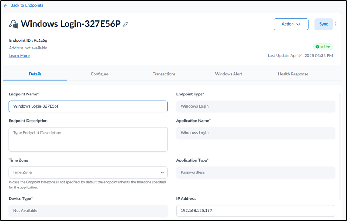Viewport: 347px width, 221px height.
Task: Click the Application Type field showing Passwordless
Action: tap(256, 172)
